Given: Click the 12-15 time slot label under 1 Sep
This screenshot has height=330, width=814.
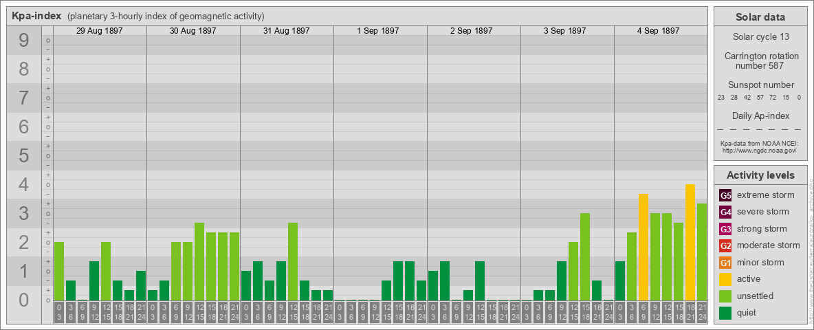Looking at the screenshot, I should click(x=386, y=313).
